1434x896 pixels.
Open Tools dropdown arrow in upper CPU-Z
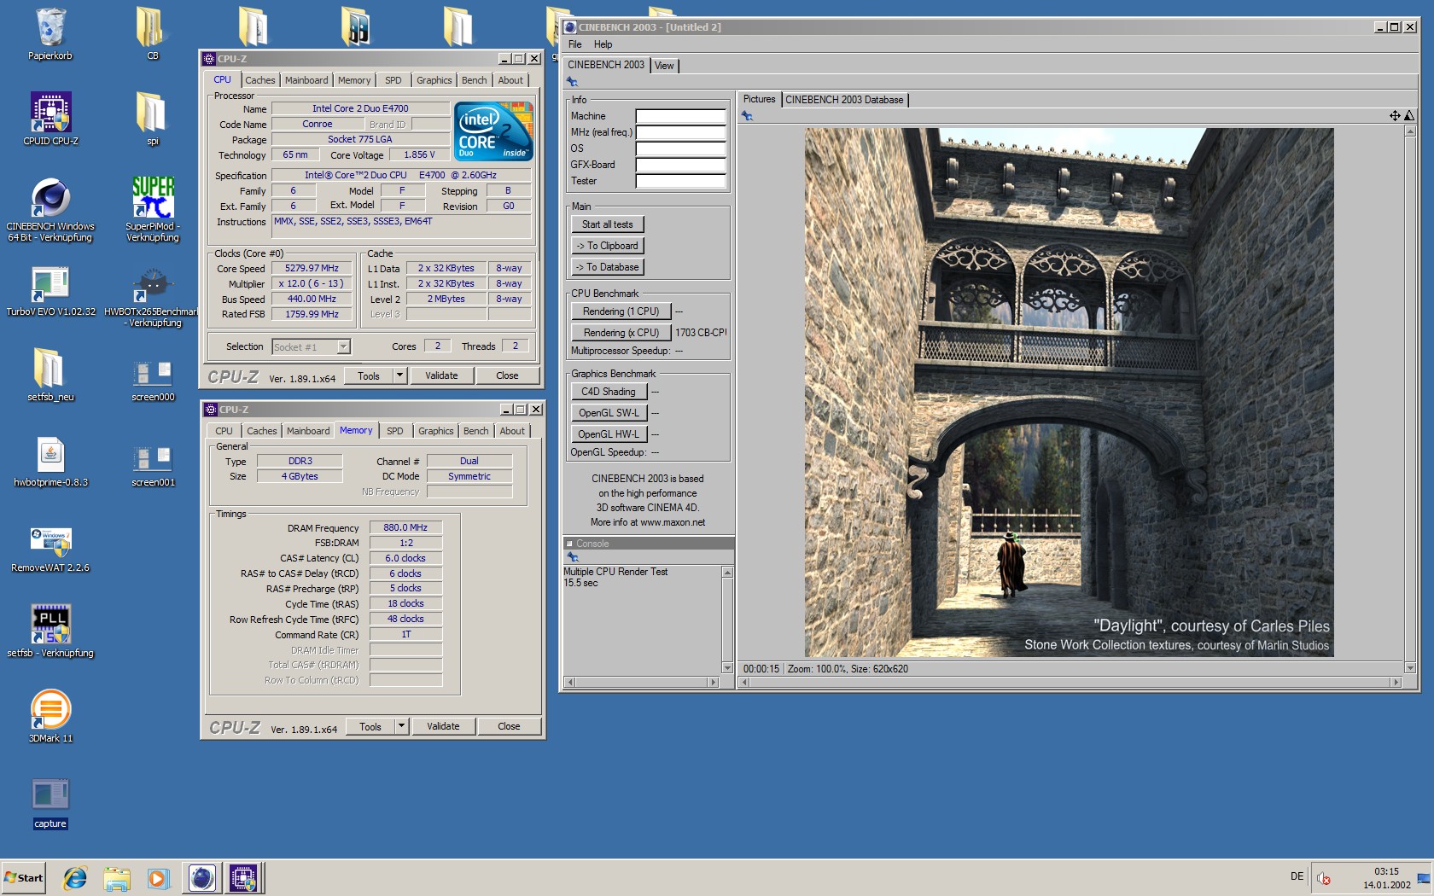399,375
